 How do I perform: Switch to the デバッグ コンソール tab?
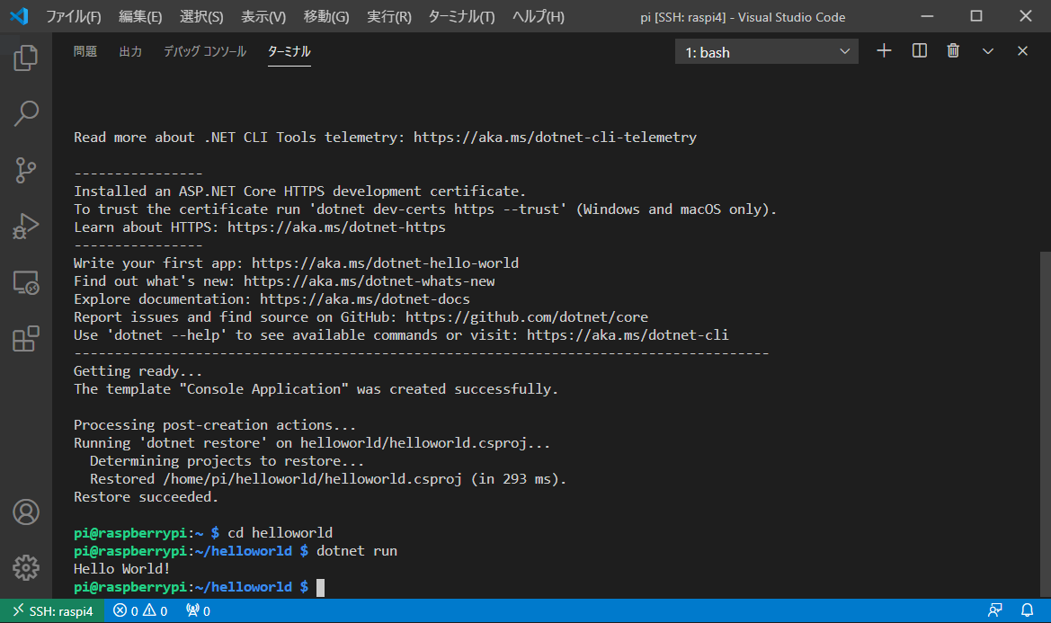click(205, 51)
